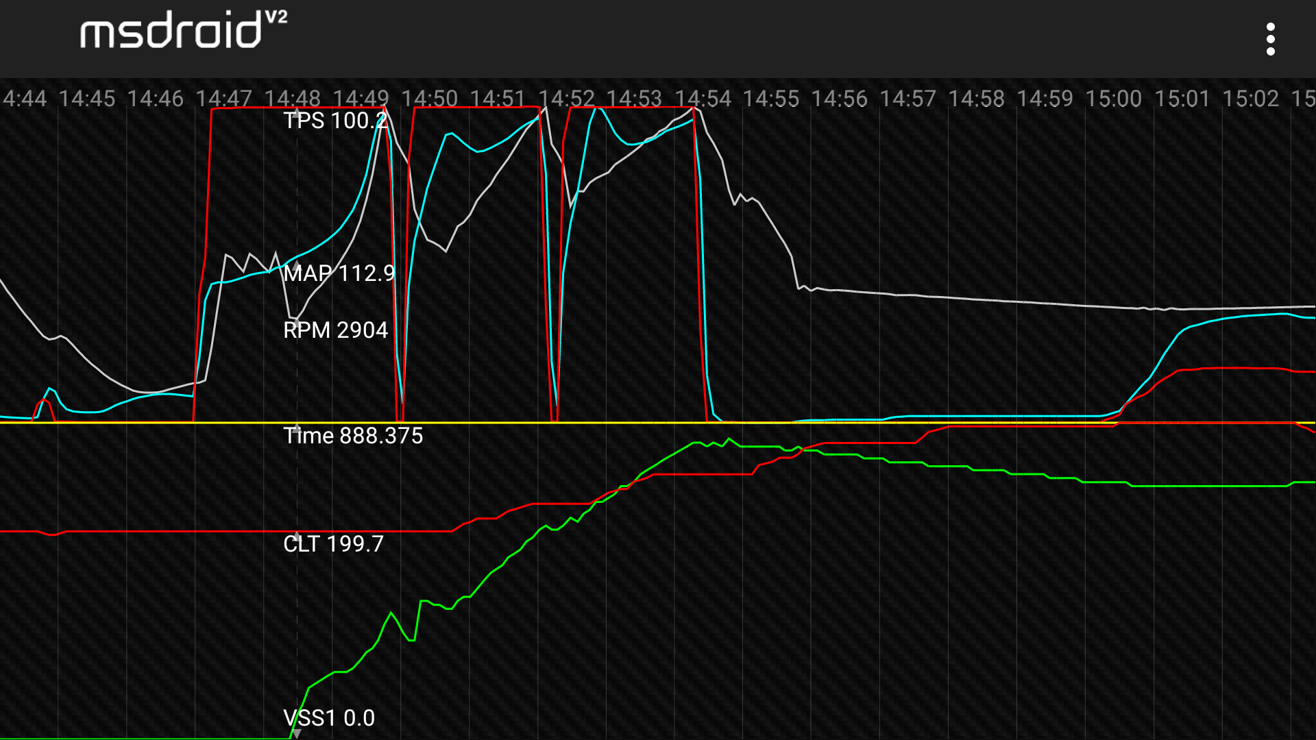Click the TPS 100.2 readout label

click(335, 121)
